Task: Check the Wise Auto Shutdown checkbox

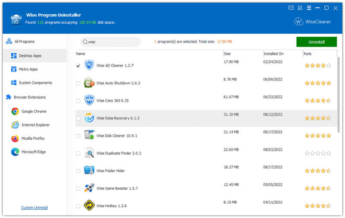Action: (78, 83)
